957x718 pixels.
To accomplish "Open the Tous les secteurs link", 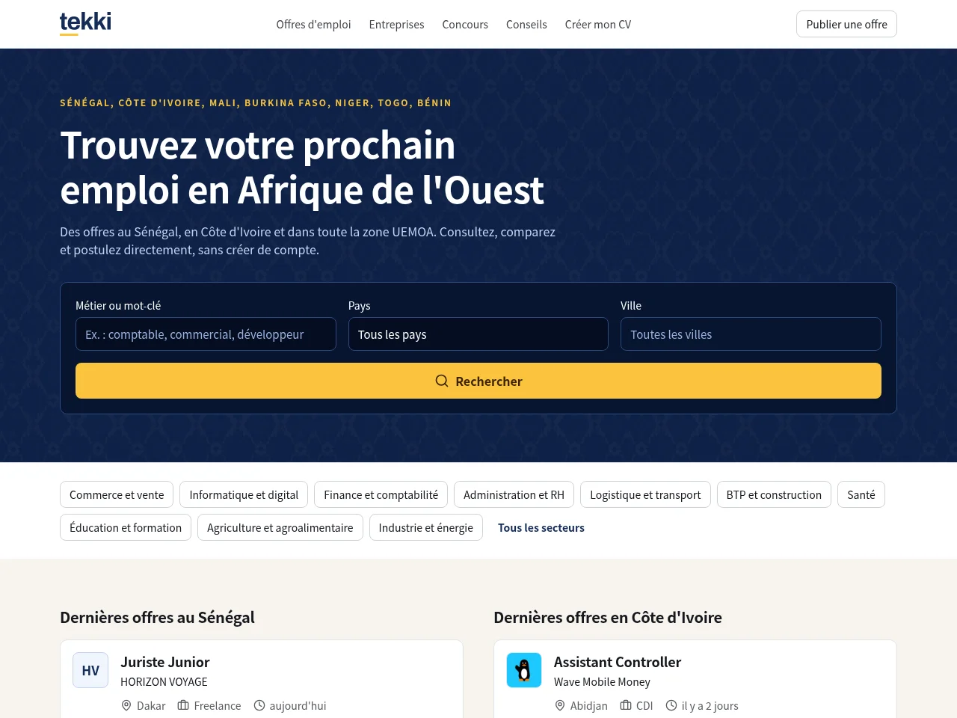I will pyautogui.click(x=541, y=527).
